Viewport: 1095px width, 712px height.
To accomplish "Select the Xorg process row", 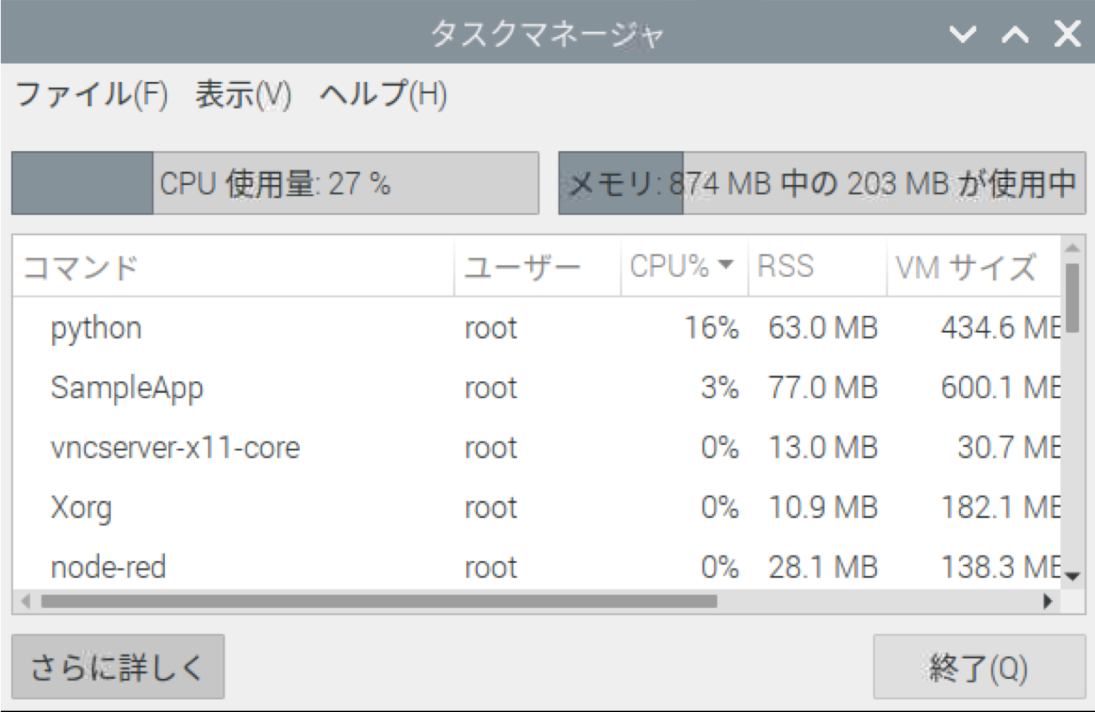I will tap(265, 507).
